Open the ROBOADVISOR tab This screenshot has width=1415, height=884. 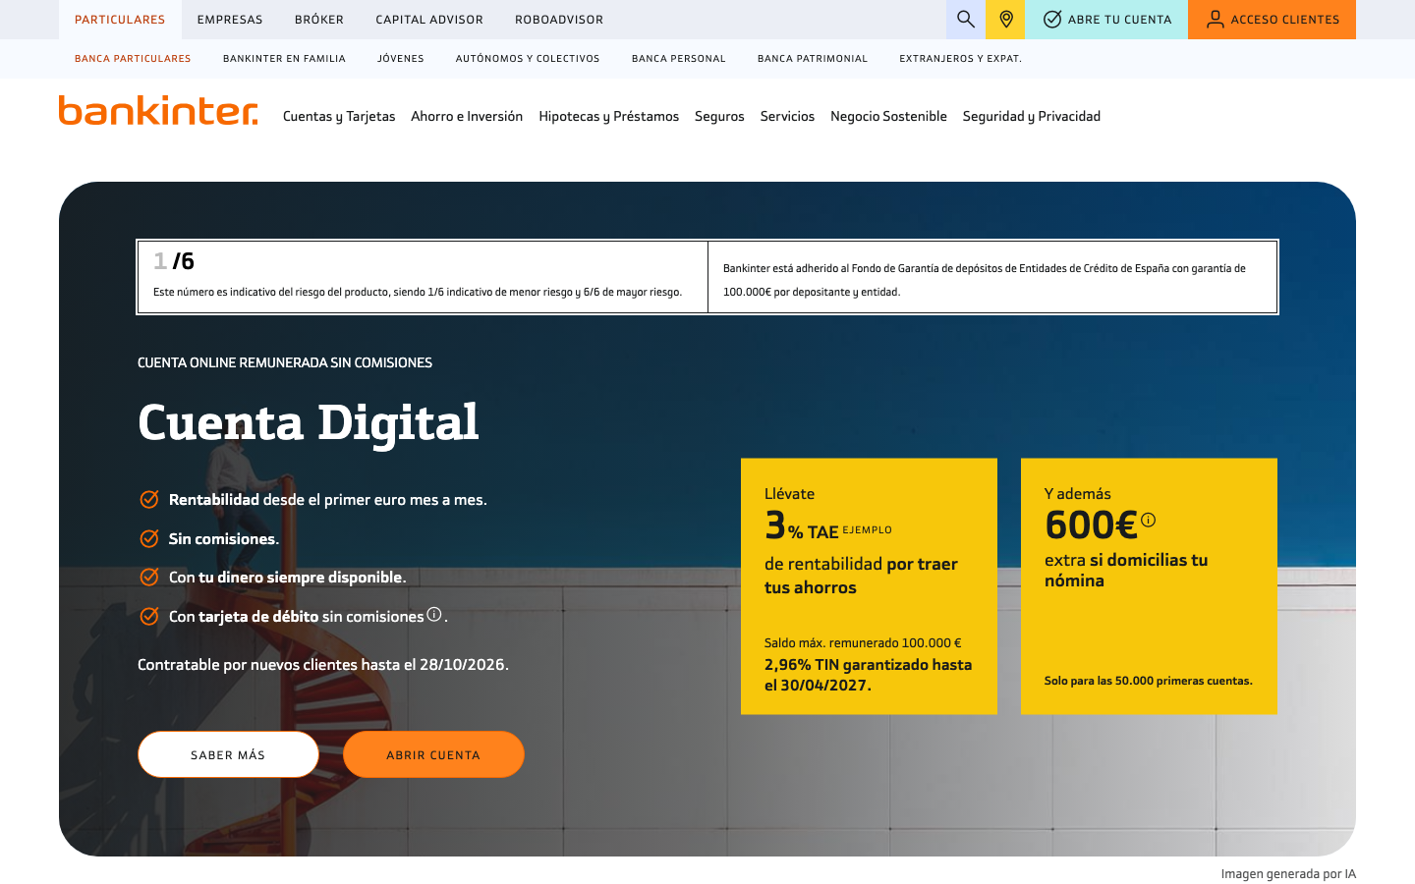tap(559, 20)
